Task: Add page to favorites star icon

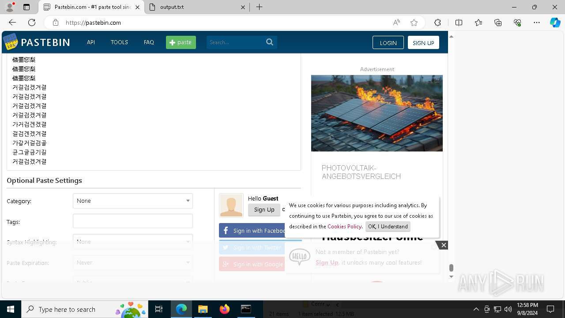Action: [x=414, y=23]
